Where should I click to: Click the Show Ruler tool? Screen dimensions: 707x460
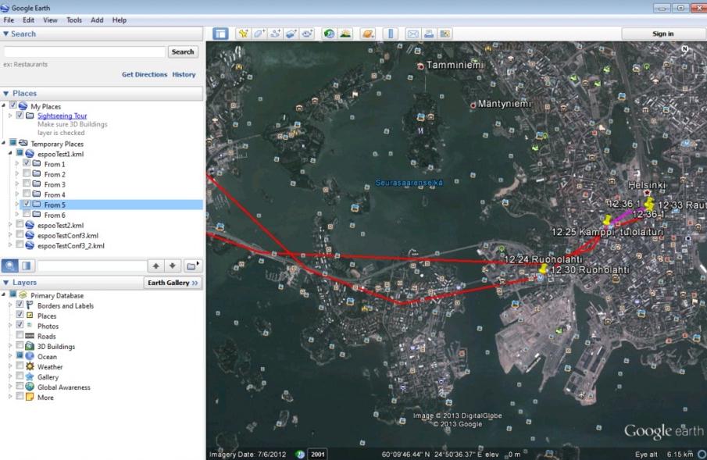pyautogui.click(x=391, y=34)
